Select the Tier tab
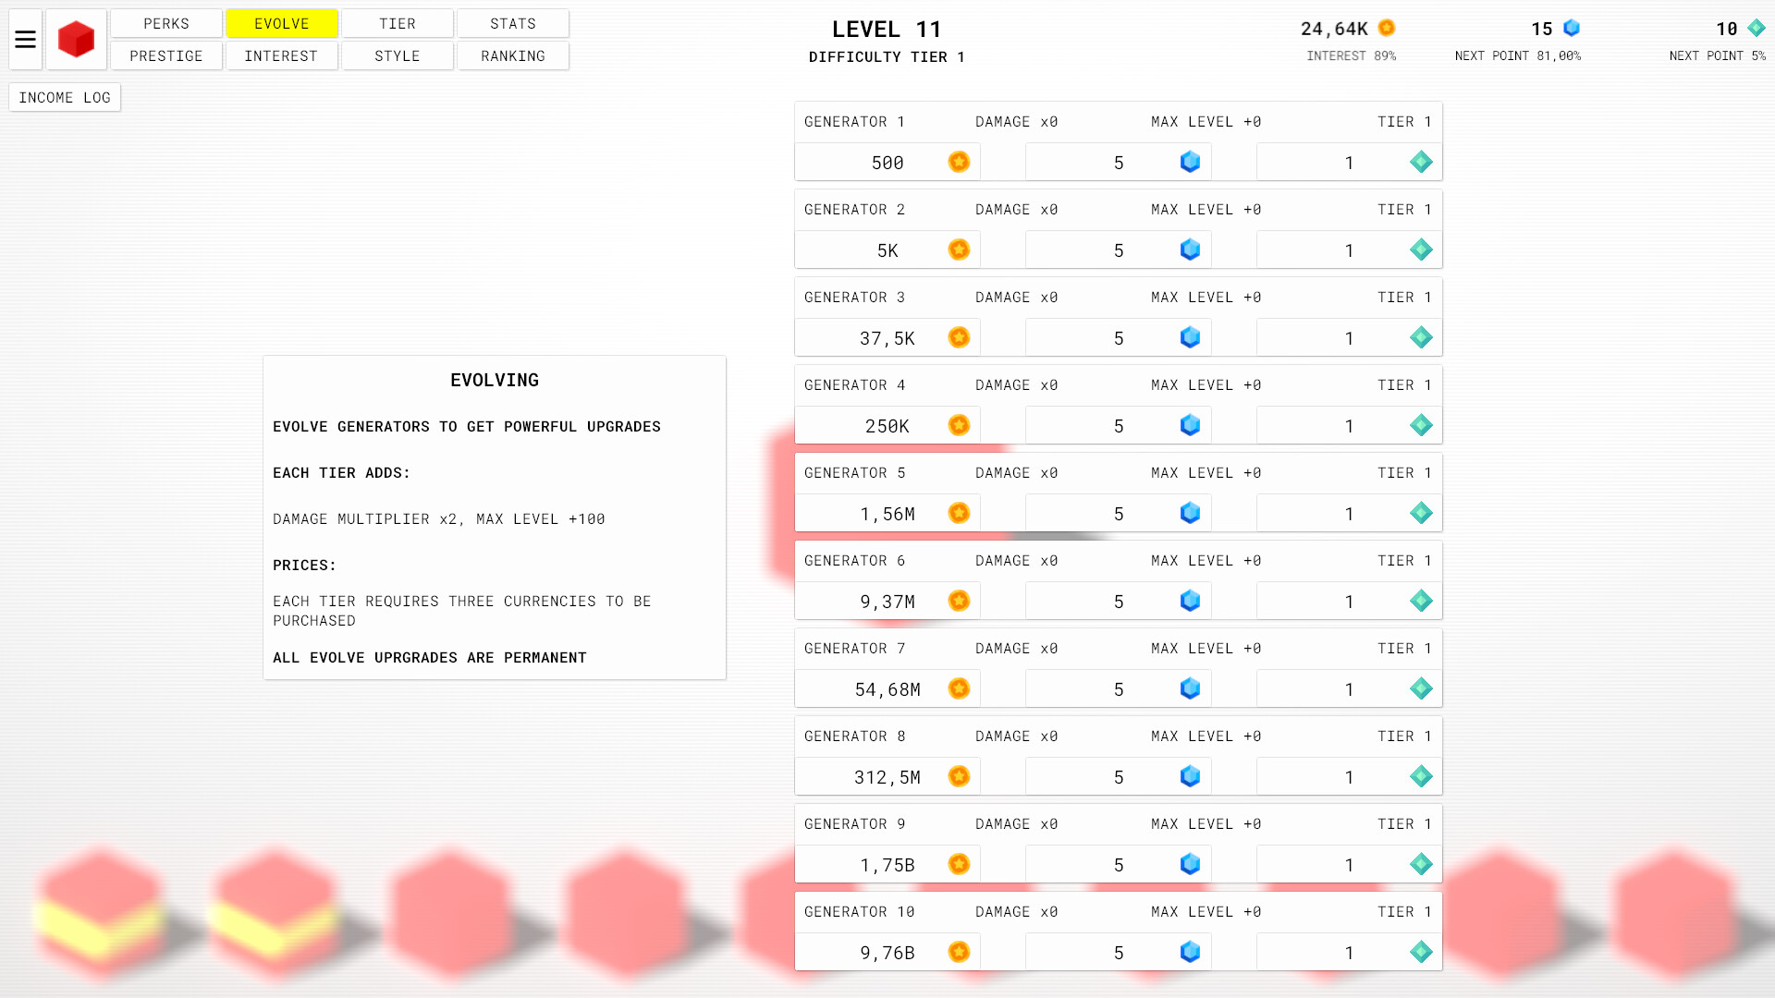 pyautogui.click(x=398, y=23)
